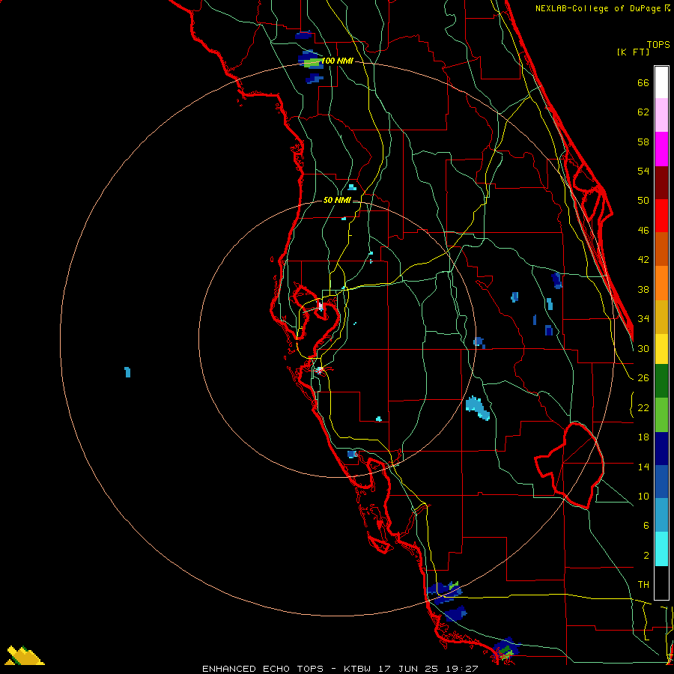Click the legend value 62

click(x=643, y=112)
